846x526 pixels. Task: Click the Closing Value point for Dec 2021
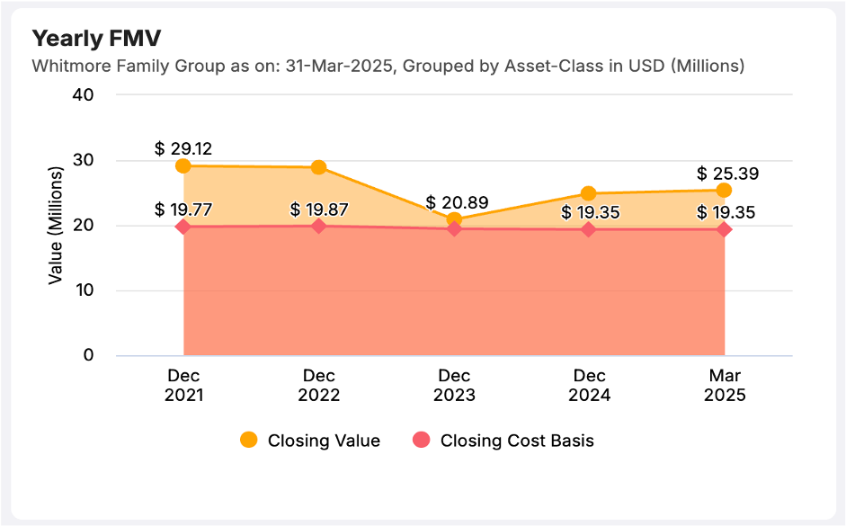pyautogui.click(x=183, y=165)
